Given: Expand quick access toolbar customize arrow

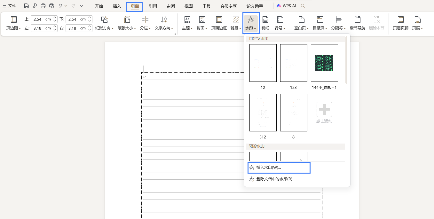Looking at the screenshot, I should click(82, 6).
